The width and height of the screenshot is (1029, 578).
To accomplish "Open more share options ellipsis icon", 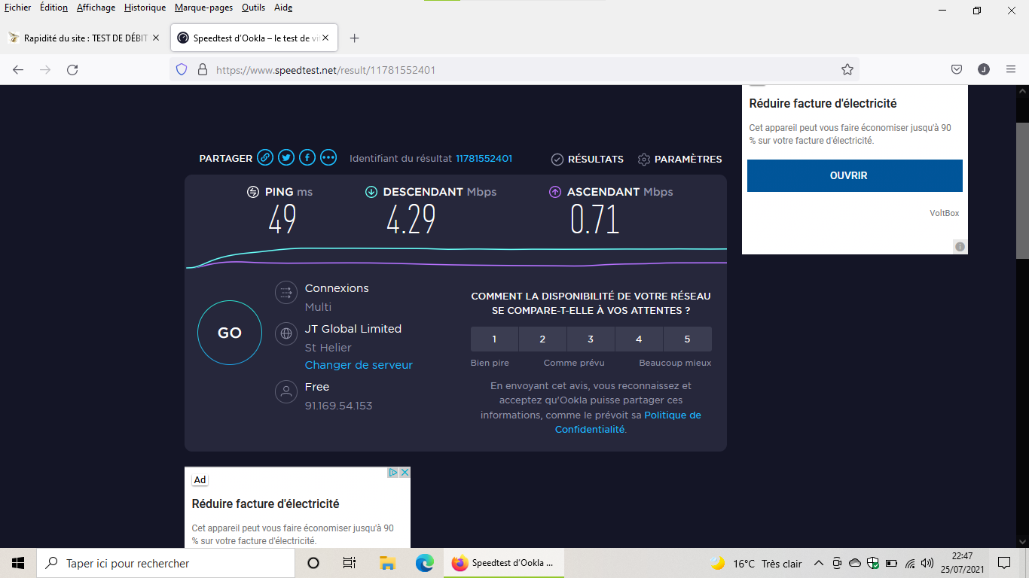I will (328, 157).
